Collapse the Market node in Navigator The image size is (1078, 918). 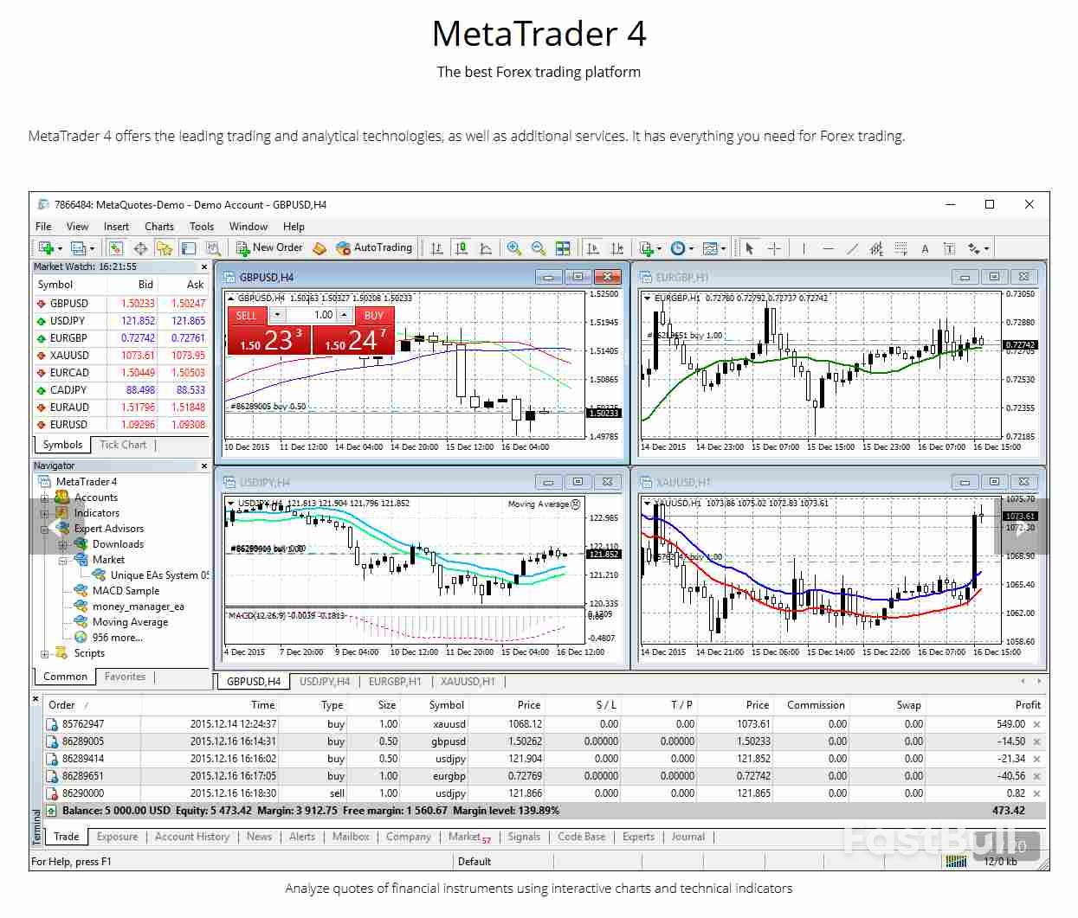tap(62, 560)
